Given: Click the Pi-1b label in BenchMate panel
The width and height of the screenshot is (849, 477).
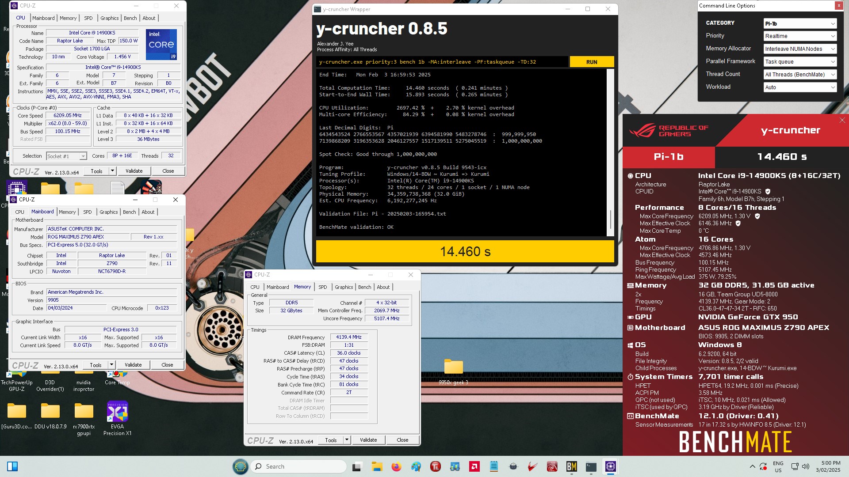Looking at the screenshot, I should click(x=669, y=157).
